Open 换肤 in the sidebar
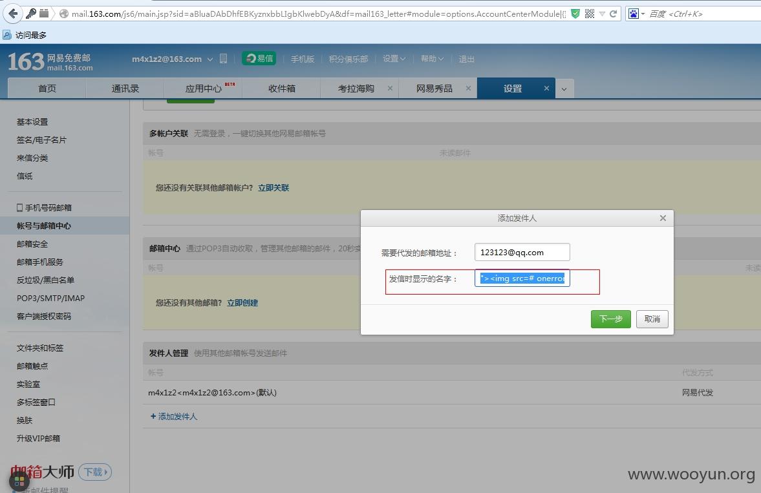This screenshot has height=493, width=761. coord(25,420)
